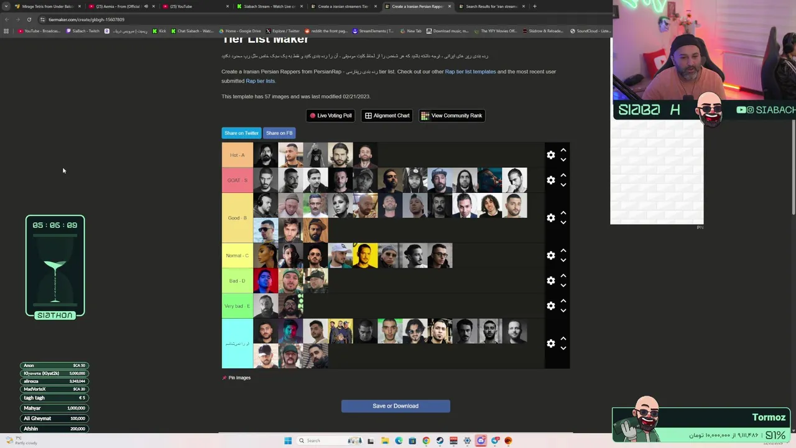Move cyan bottom tier down with arrow
Image resolution: width=796 pixels, height=448 pixels.
tap(563, 348)
